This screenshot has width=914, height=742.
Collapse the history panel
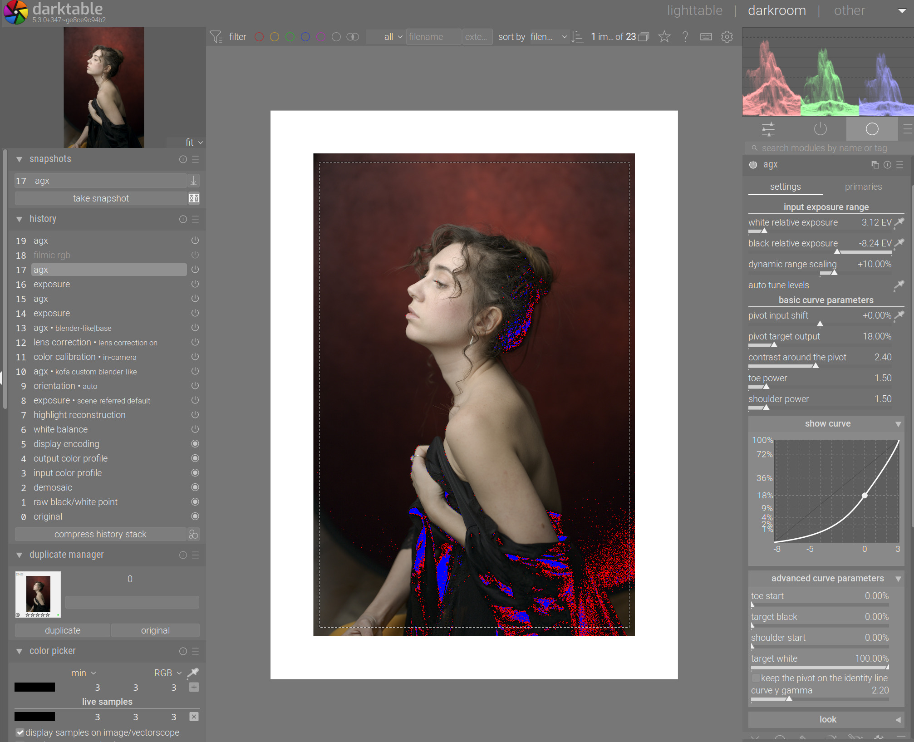20,219
